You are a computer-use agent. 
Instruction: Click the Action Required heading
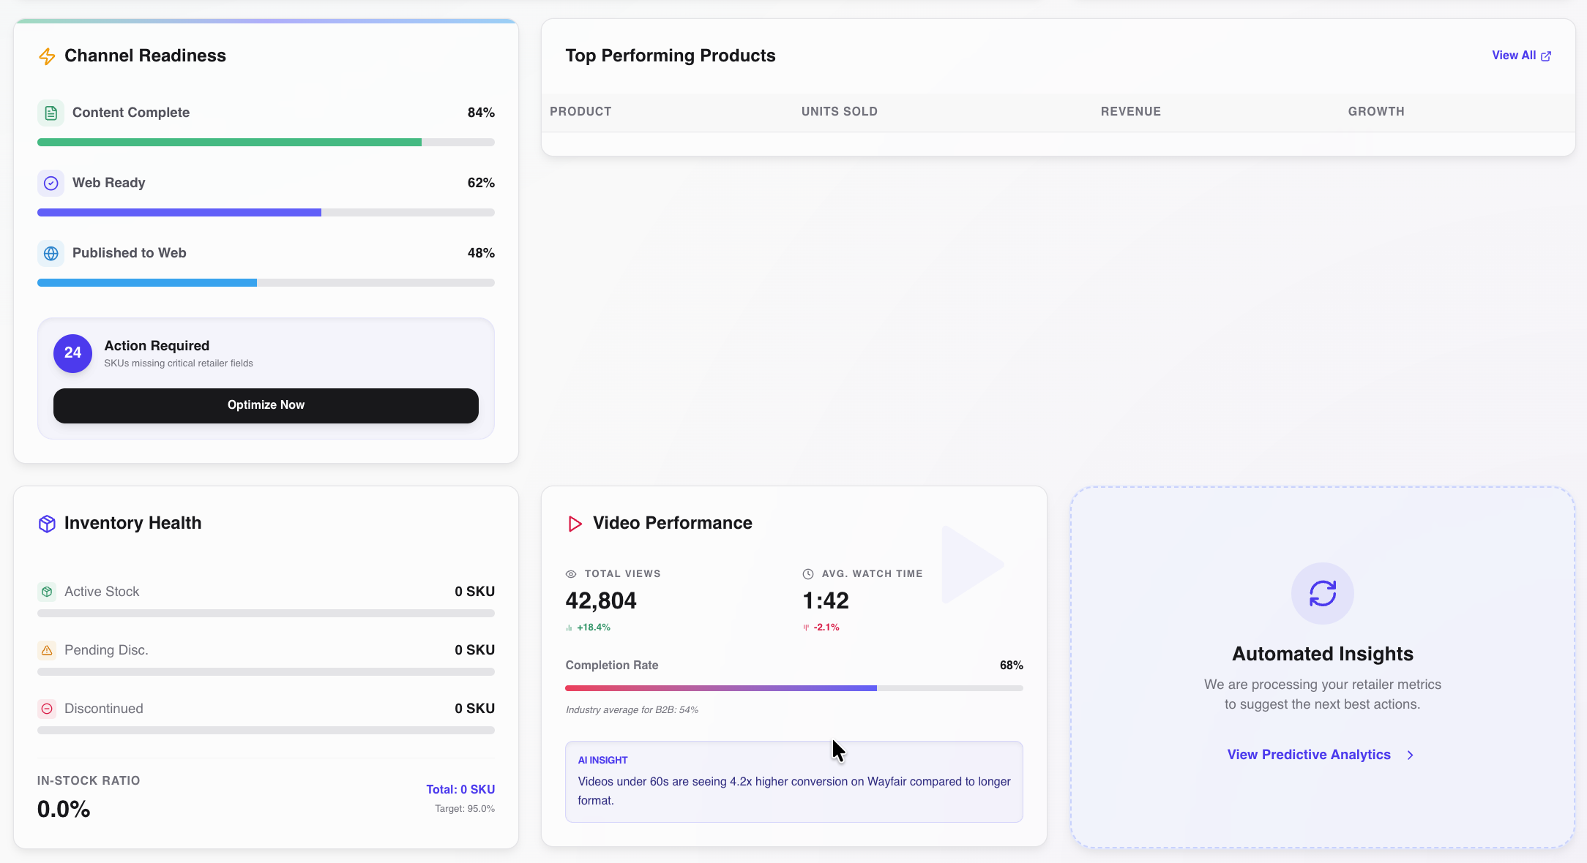tap(157, 346)
